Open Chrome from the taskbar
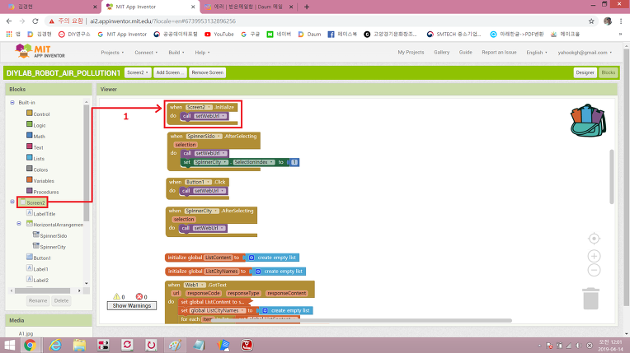This screenshot has height=353, width=630. [30, 345]
